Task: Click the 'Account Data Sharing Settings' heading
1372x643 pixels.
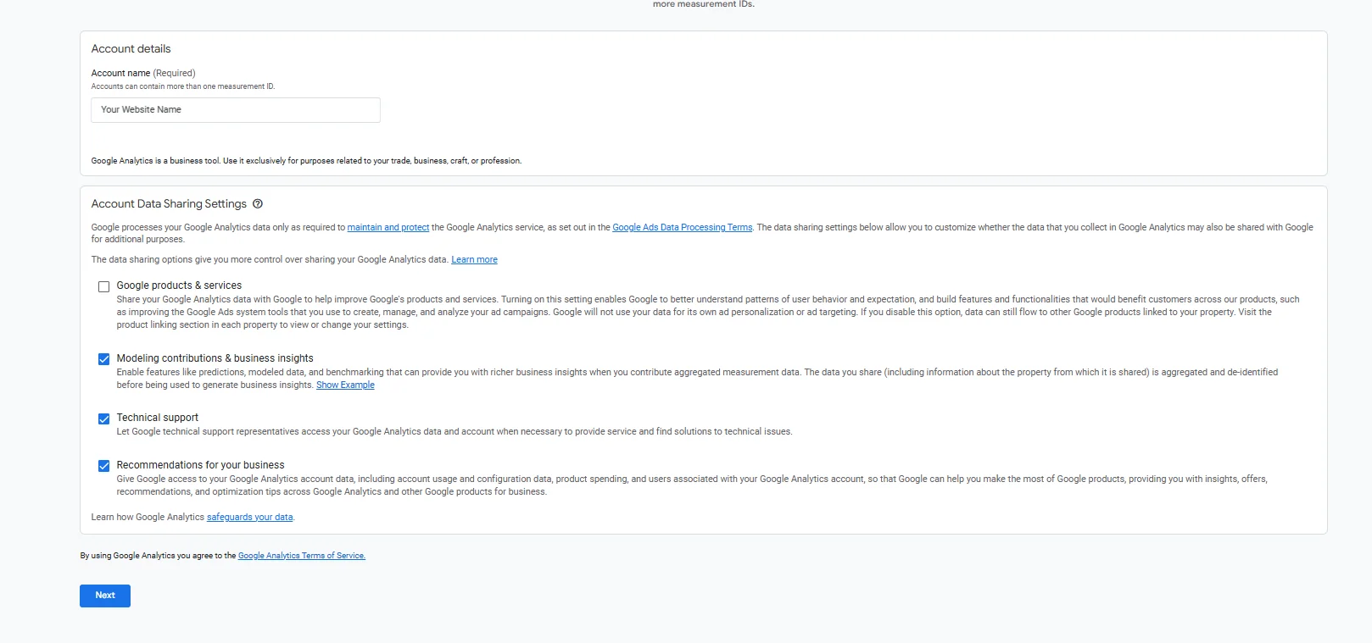Action: (169, 204)
